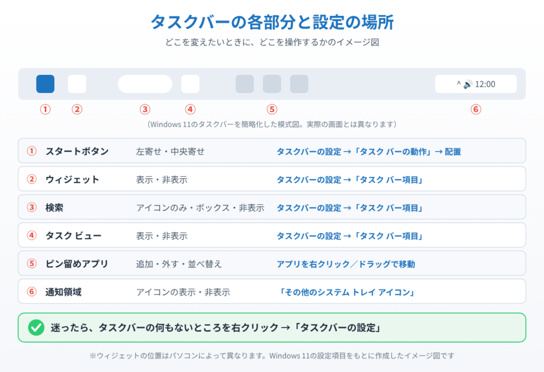Click the tip text starting with 迷ったら、タスクバーの何もないところ
Viewport: 544px width, 372px height.
pos(216,327)
